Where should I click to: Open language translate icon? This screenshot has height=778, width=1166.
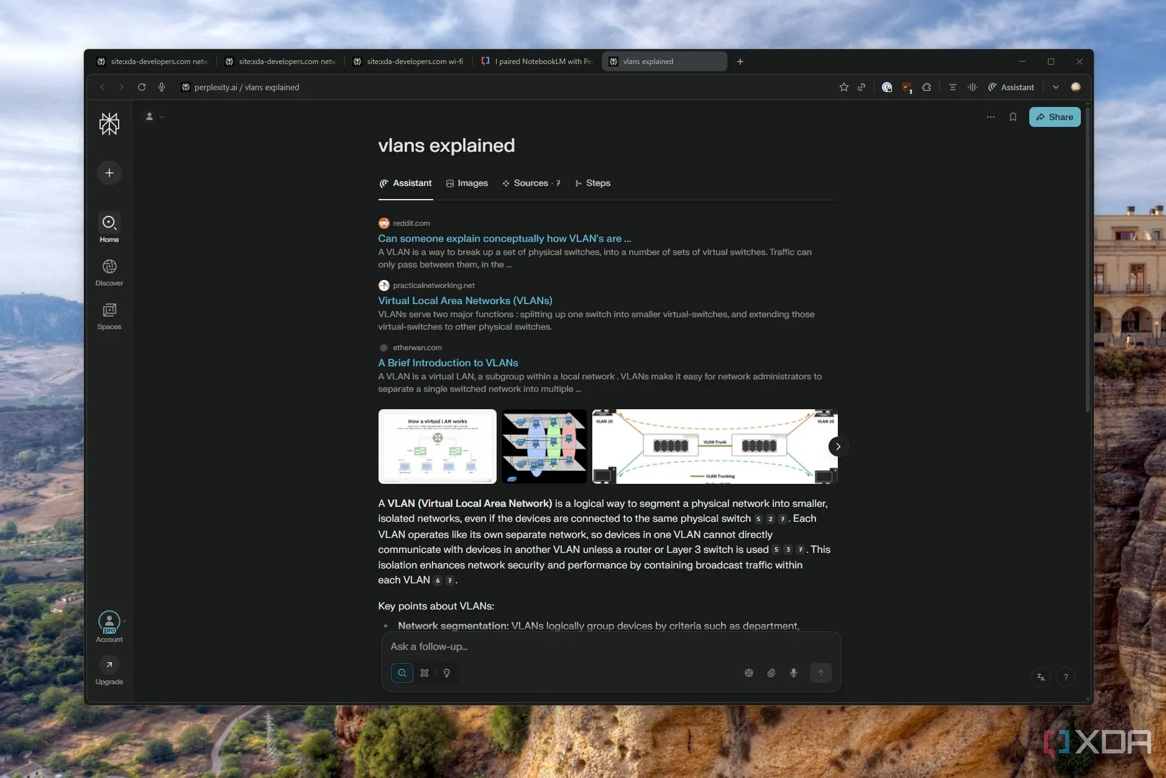[1041, 677]
